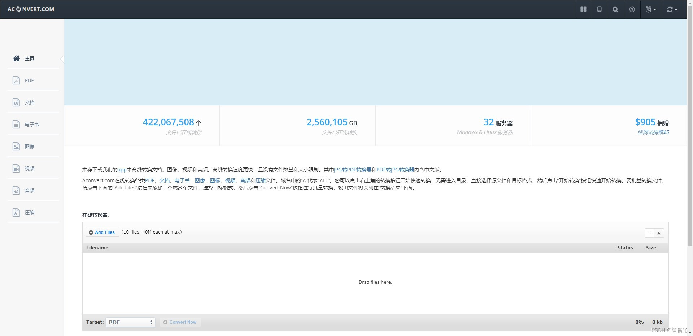Click the scrollbar down arrow

click(x=690, y=333)
